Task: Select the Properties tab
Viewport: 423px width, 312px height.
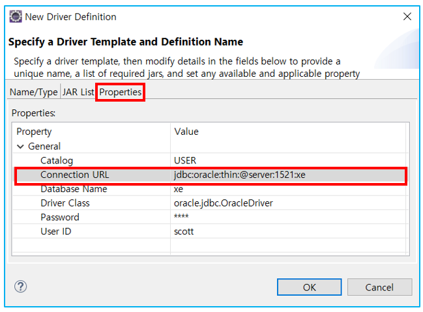Action: pos(121,92)
